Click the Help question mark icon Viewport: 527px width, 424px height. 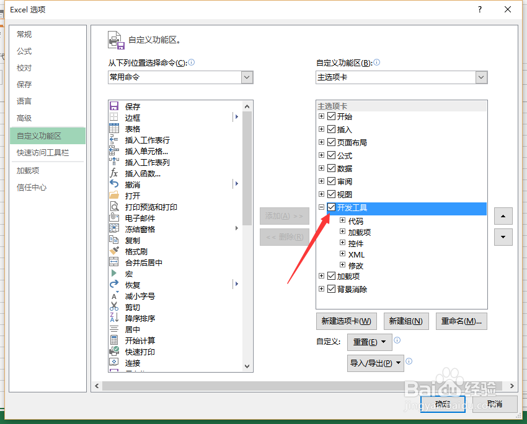coord(480,9)
